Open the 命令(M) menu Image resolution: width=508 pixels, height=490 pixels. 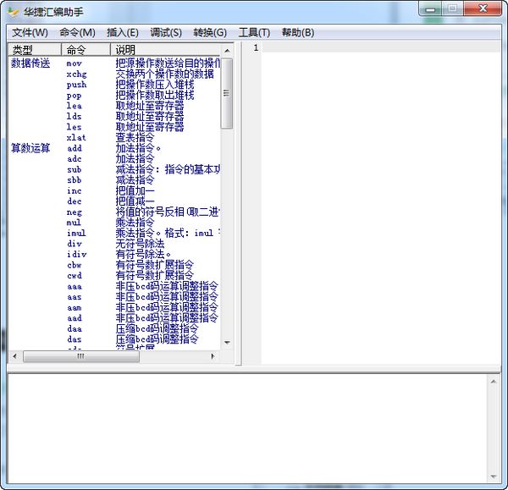[x=77, y=32]
